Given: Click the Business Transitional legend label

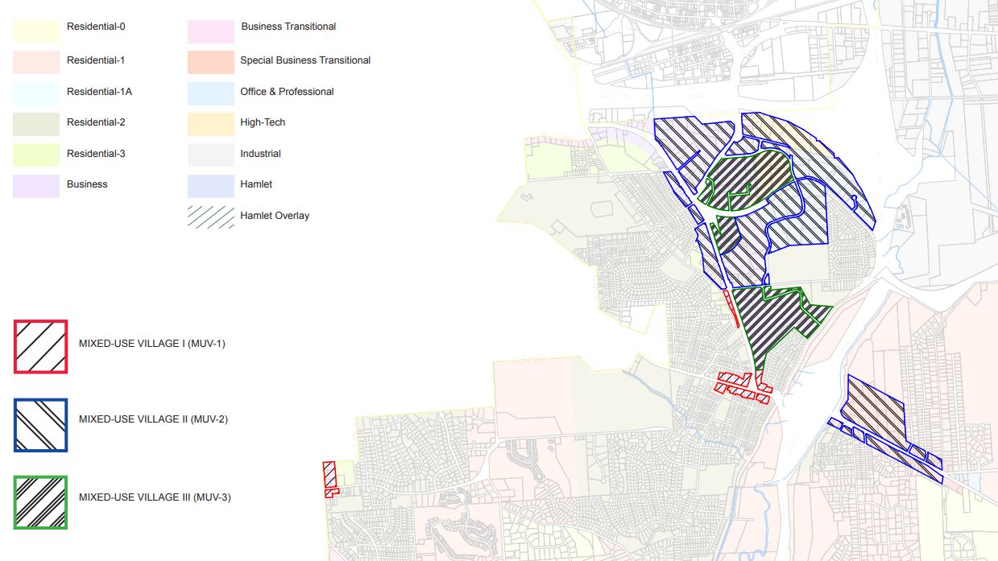Looking at the screenshot, I should click(288, 27).
